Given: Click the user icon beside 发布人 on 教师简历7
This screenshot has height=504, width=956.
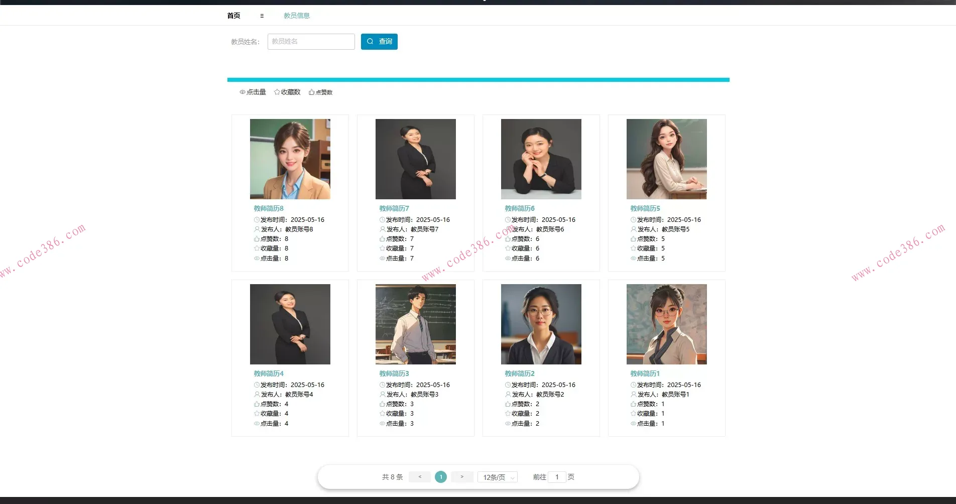Looking at the screenshot, I should coord(382,229).
